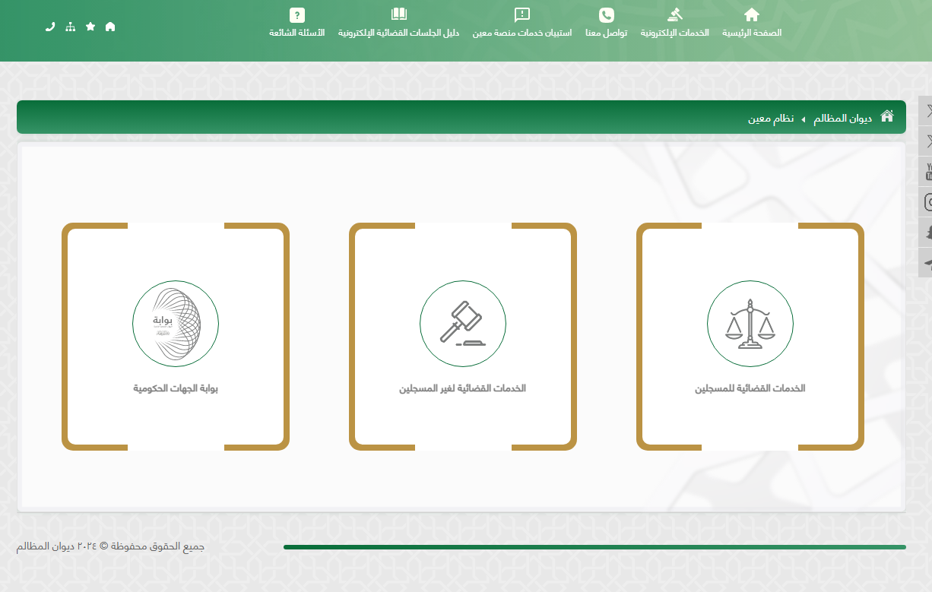Open الخدمات الإلكترونية menu item

(x=674, y=24)
